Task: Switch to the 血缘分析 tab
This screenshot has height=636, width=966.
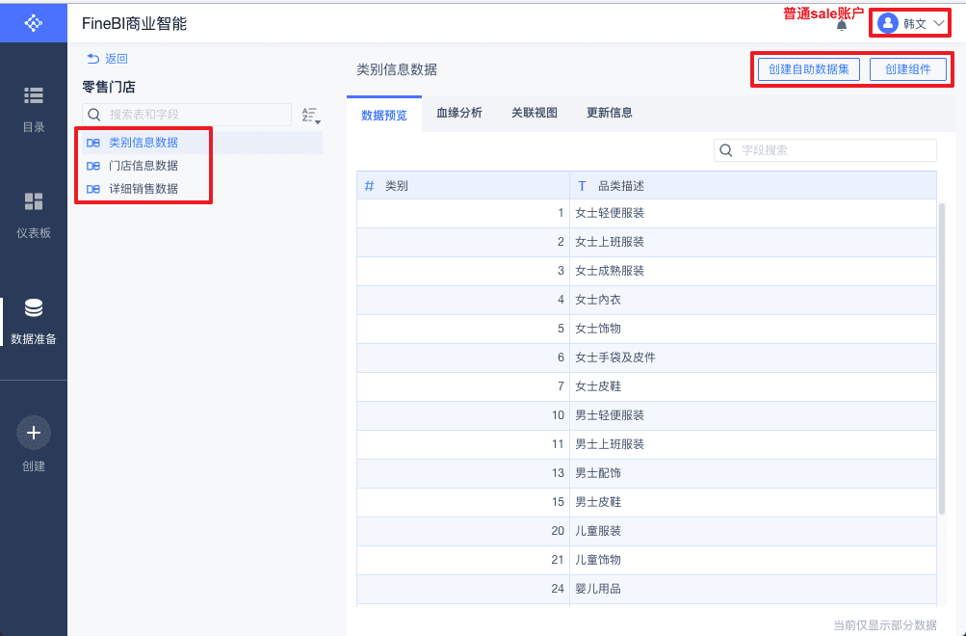Action: [x=459, y=113]
